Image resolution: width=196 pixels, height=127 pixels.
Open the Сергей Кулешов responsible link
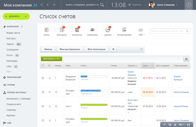pos(178,78)
